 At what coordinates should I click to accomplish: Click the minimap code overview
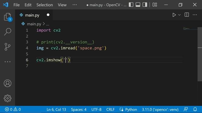(190, 29)
